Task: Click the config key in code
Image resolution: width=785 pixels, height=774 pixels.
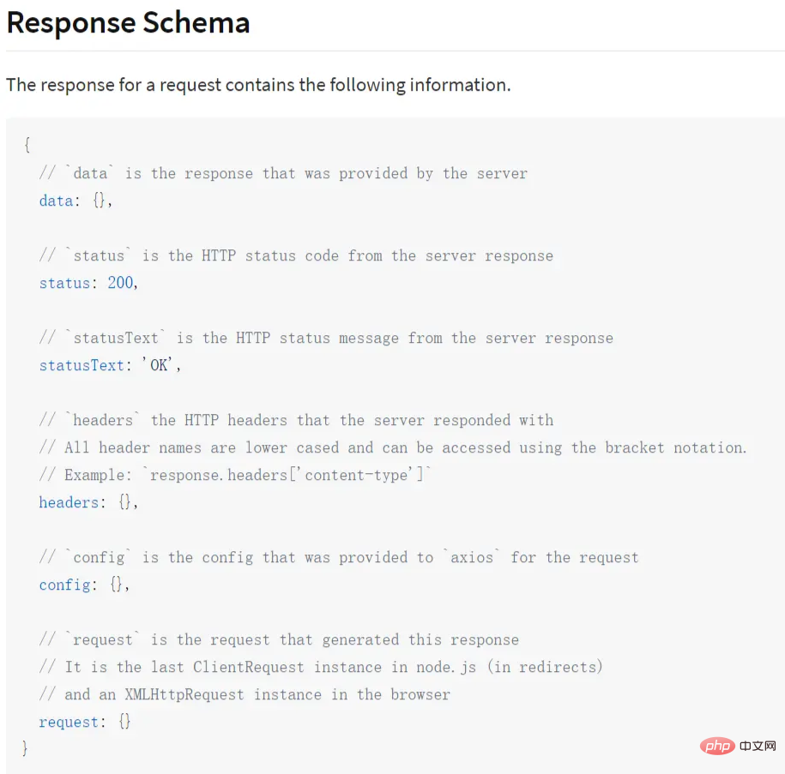Action: (64, 585)
